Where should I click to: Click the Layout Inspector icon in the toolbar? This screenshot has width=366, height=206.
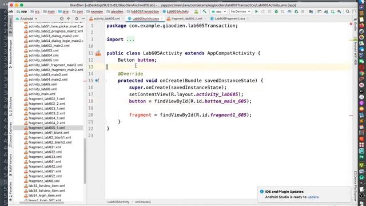coord(319,11)
